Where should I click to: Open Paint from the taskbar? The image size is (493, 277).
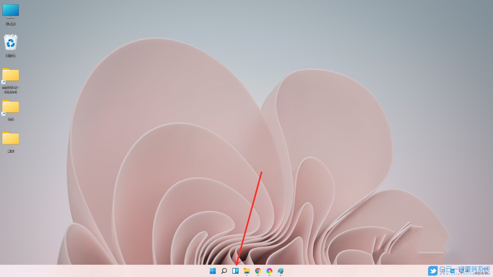[x=280, y=271]
